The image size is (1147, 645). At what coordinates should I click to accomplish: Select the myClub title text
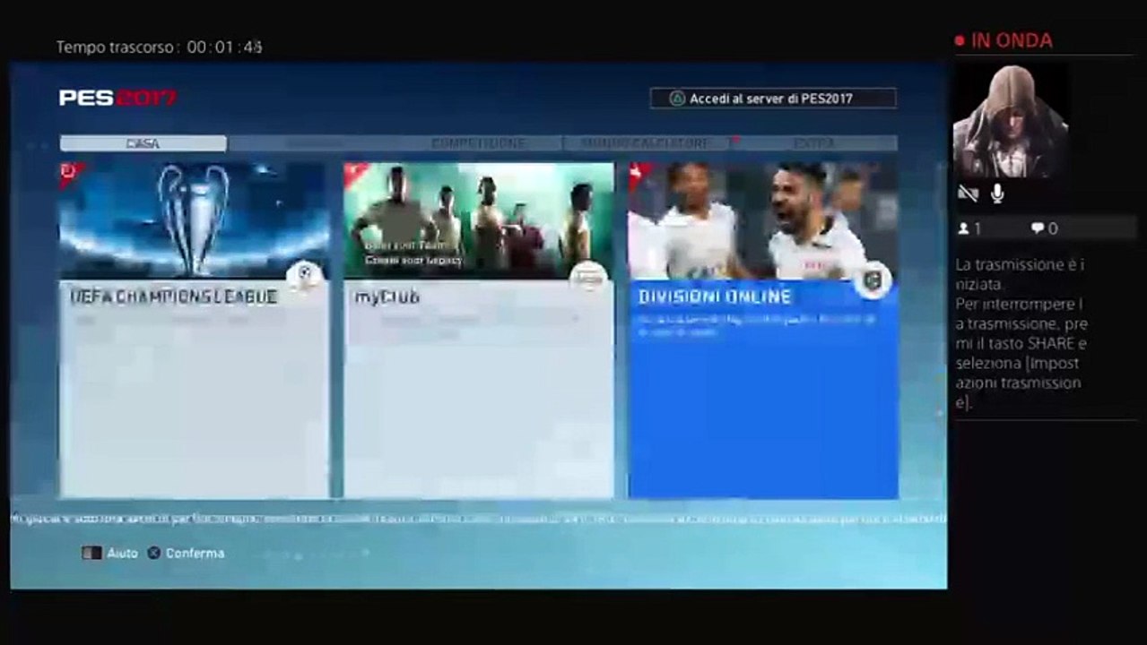(387, 297)
